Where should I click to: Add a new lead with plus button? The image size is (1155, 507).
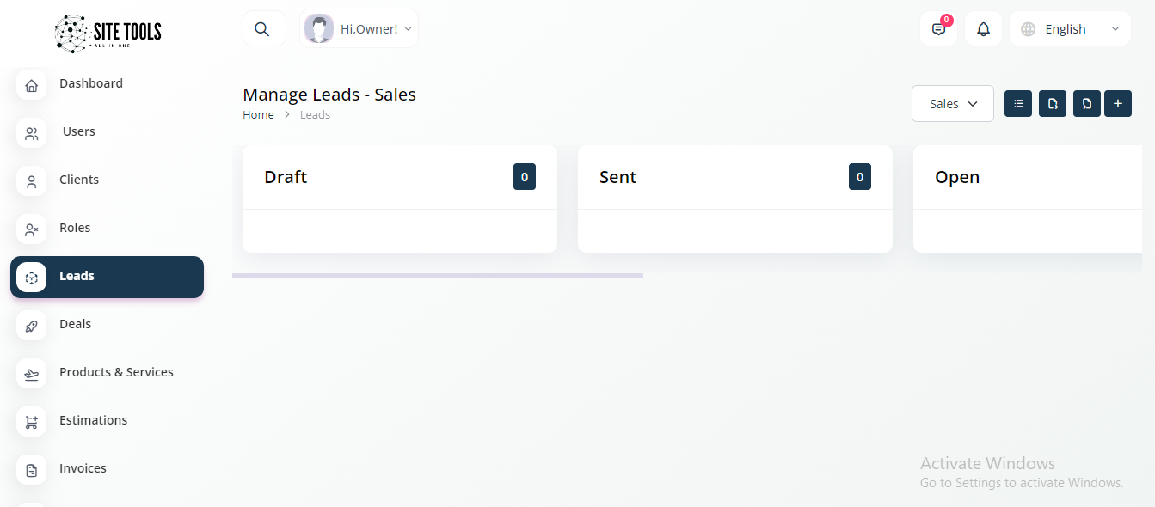coord(1118,104)
